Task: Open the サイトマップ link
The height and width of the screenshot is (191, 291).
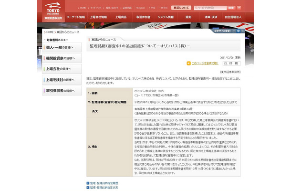Action: tap(96, 8)
